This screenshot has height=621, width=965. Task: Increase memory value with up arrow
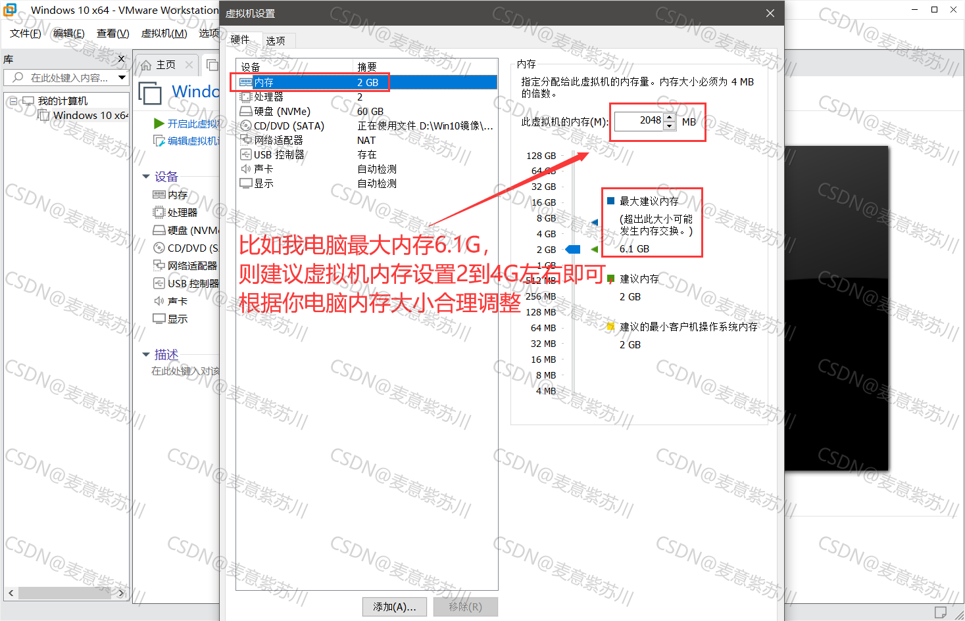[x=670, y=117]
